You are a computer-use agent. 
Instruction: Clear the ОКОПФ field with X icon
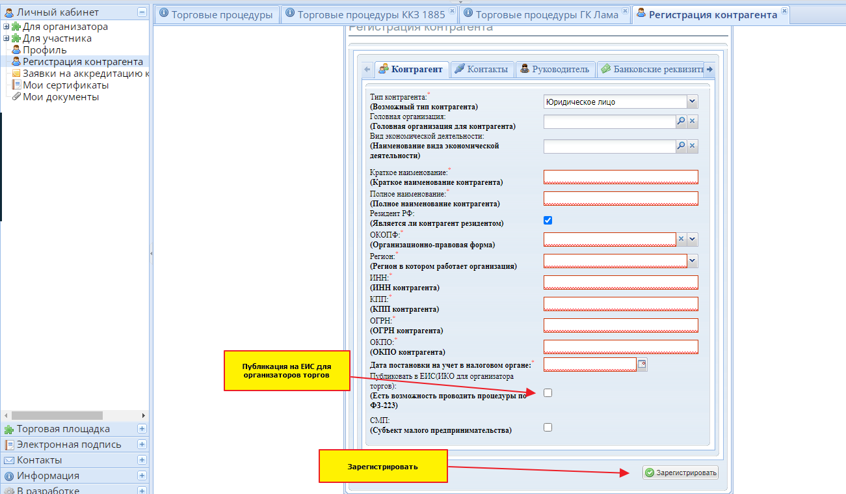click(681, 240)
